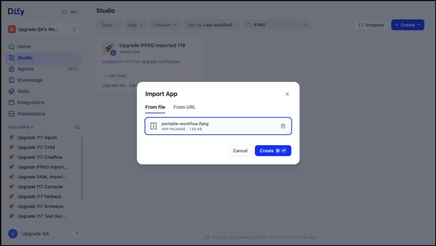Click the IFPKG search field
436x246 pixels.
click(277, 25)
